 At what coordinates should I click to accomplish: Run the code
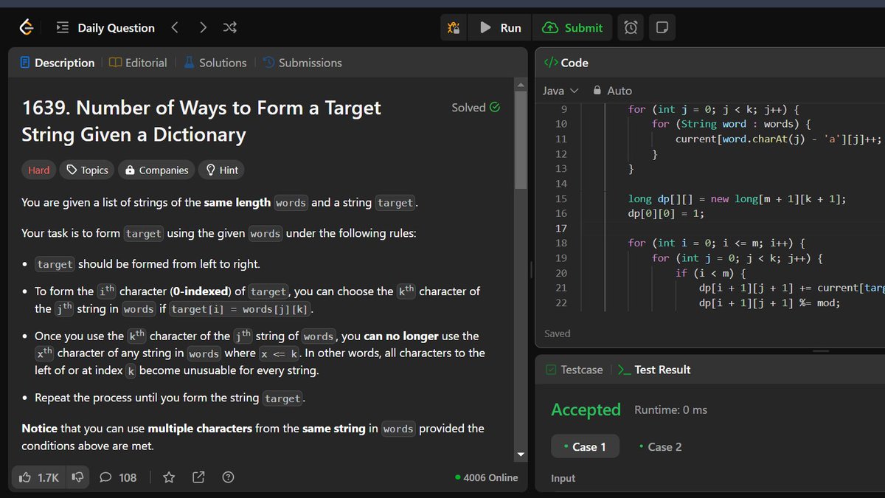(500, 28)
